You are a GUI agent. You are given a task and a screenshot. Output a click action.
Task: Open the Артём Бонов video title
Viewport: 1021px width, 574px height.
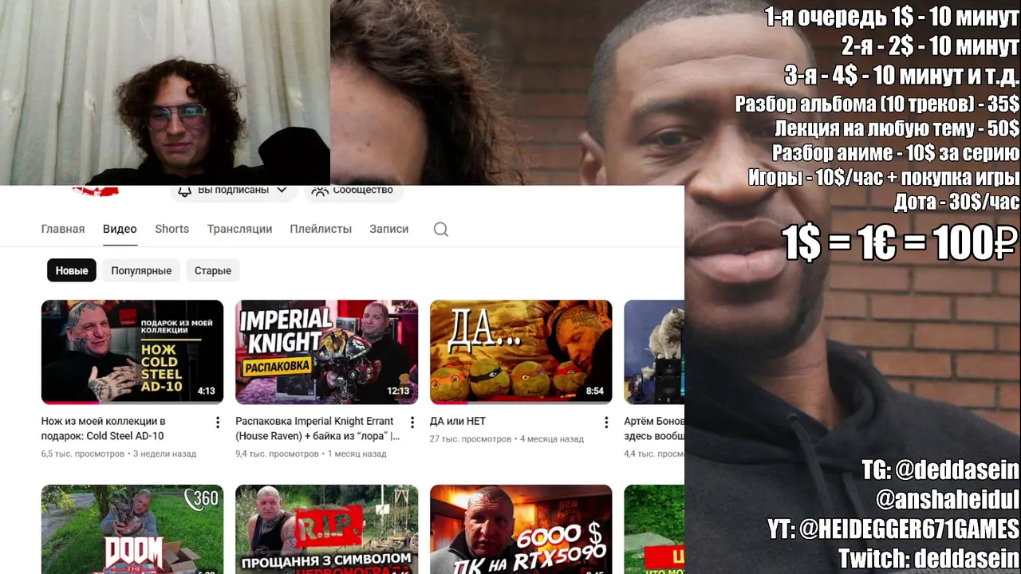pos(654,428)
